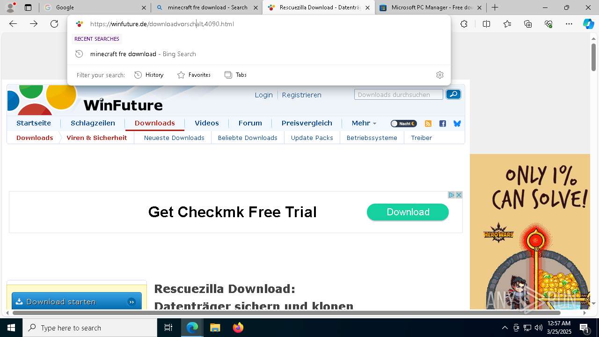Open WinFuture Facebook page icon
The width and height of the screenshot is (599, 337).
[442, 124]
